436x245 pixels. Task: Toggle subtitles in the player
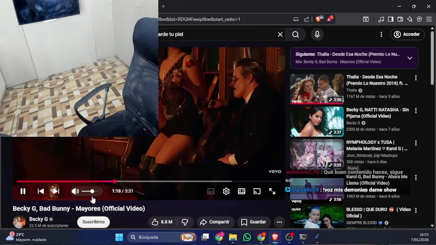(x=211, y=191)
